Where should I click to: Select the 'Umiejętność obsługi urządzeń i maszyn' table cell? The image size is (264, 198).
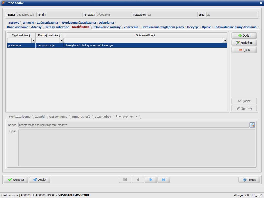point(145,45)
